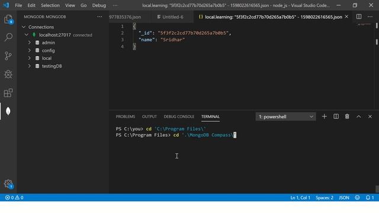
Task: Click the VS Code logo icon
Action: tap(6, 5)
